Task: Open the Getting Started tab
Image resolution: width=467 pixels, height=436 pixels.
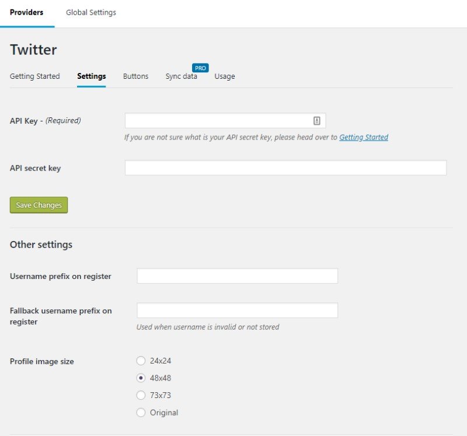Action: pos(35,76)
